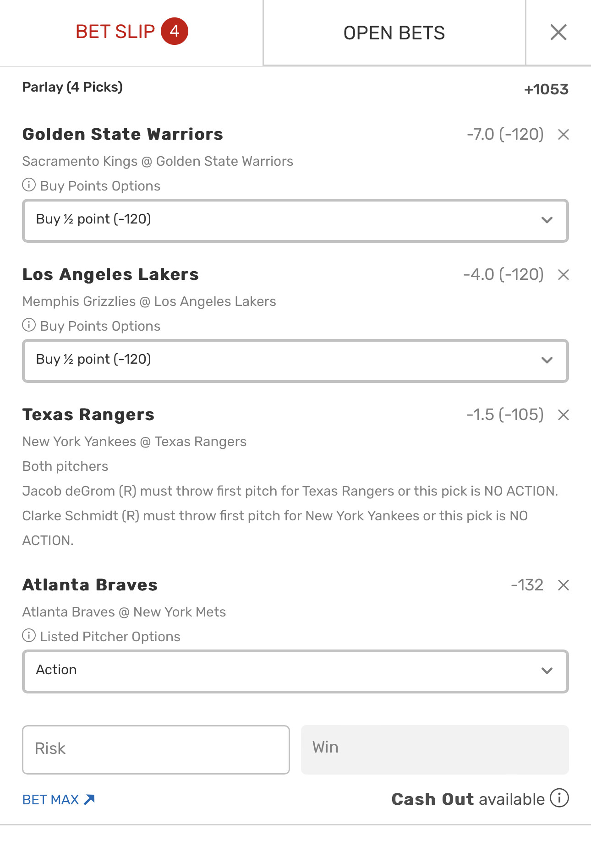Switch to the Open Bets tab

pyautogui.click(x=394, y=33)
